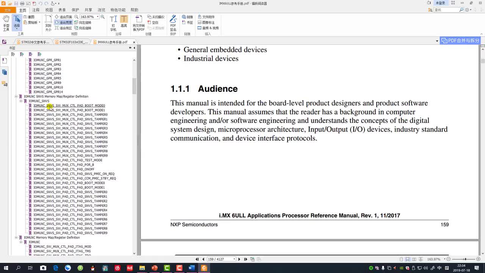Switch to the 视图 ribbon tab

pyautogui.click(x=49, y=10)
